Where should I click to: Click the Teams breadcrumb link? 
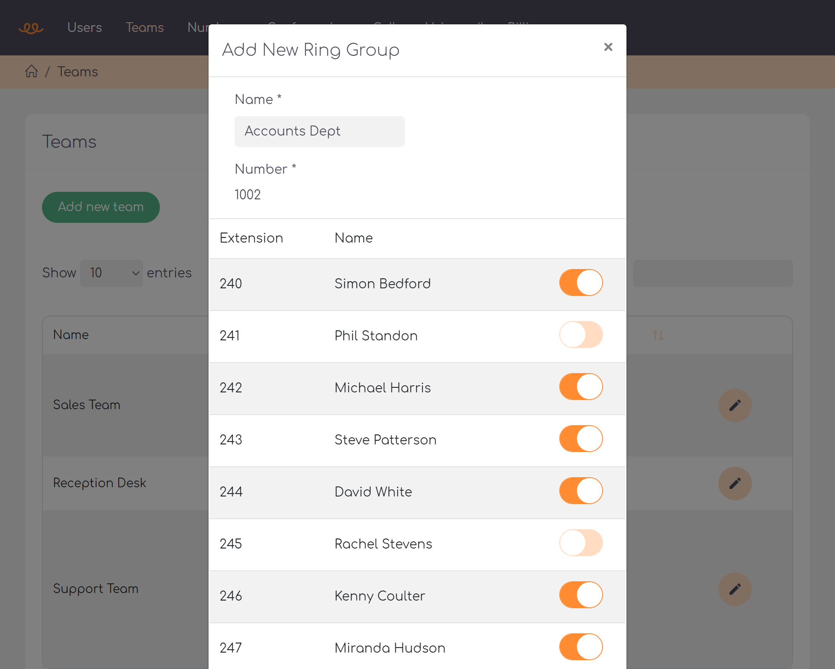[78, 71]
